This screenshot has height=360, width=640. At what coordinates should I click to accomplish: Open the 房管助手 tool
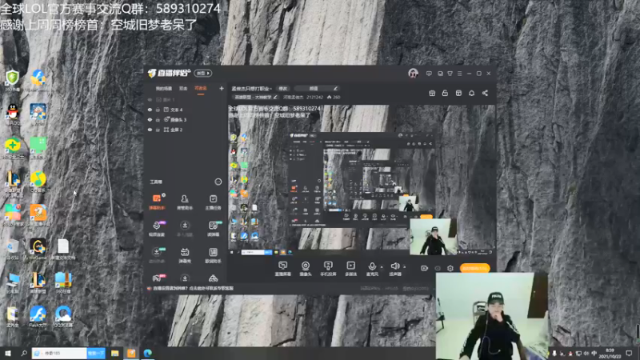coord(185,202)
